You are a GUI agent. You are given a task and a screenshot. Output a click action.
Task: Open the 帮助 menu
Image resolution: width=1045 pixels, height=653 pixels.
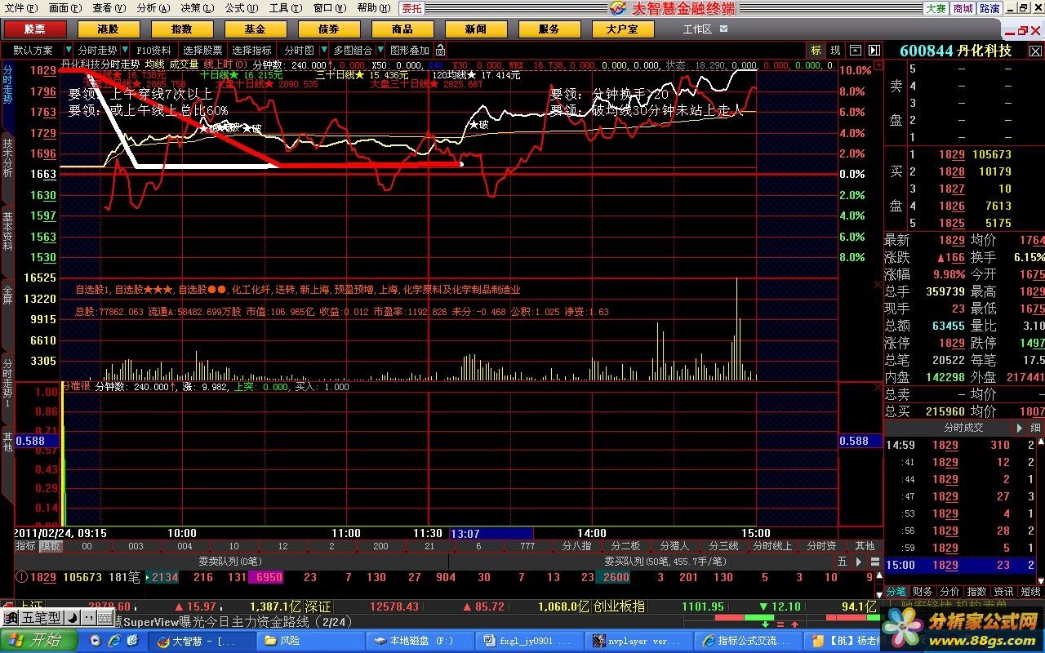(x=372, y=8)
